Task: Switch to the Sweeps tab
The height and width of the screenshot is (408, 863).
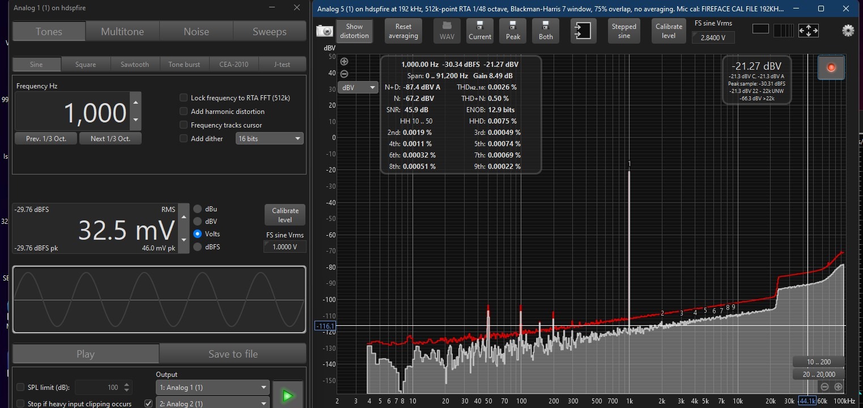Action: click(x=270, y=32)
